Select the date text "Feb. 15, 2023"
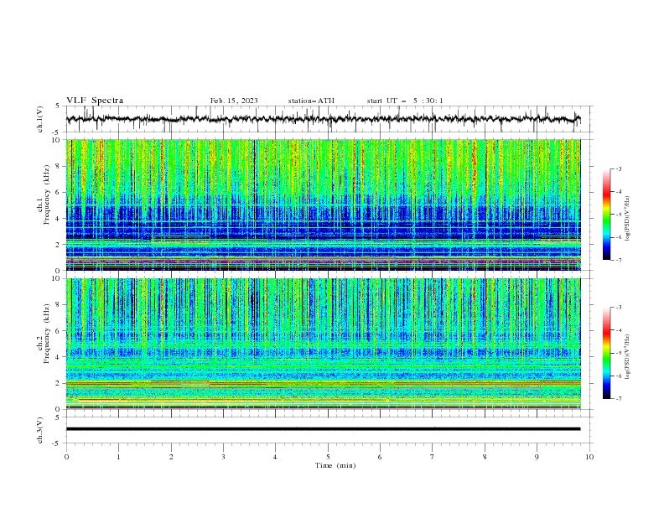The height and width of the screenshot is (513, 664). 234,101
